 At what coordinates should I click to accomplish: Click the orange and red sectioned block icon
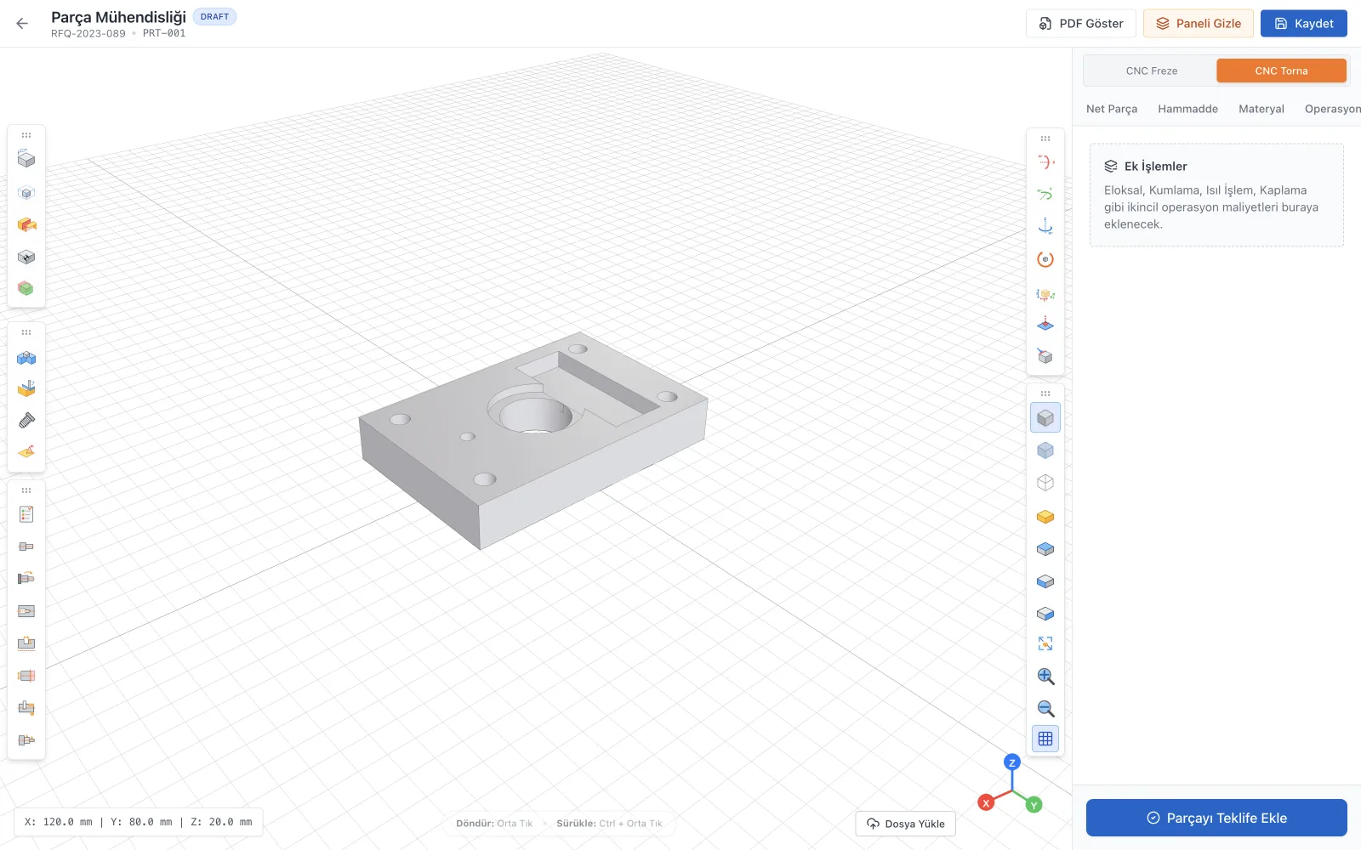pos(26,224)
